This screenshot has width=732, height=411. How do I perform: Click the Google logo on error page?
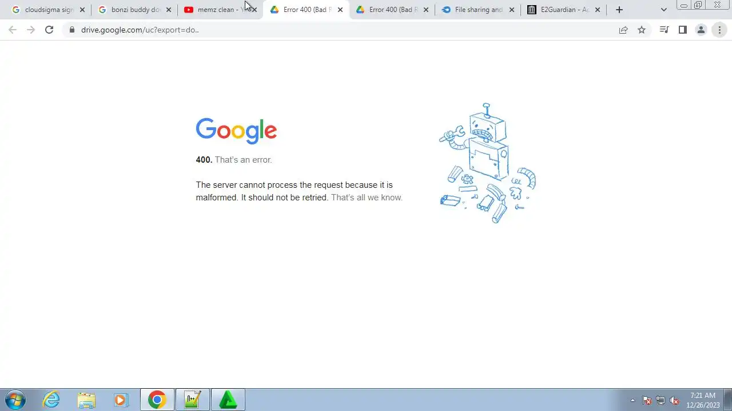click(x=236, y=131)
